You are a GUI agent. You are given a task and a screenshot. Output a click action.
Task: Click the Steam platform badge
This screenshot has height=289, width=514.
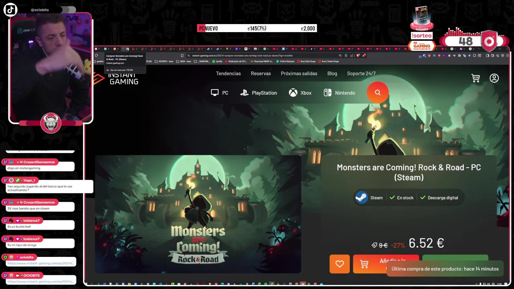click(369, 197)
